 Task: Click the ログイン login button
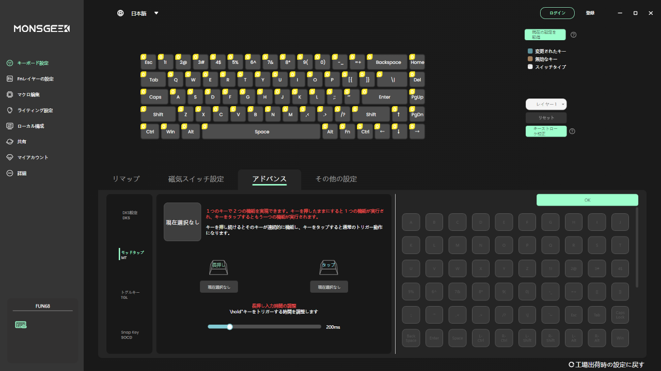pyautogui.click(x=557, y=13)
